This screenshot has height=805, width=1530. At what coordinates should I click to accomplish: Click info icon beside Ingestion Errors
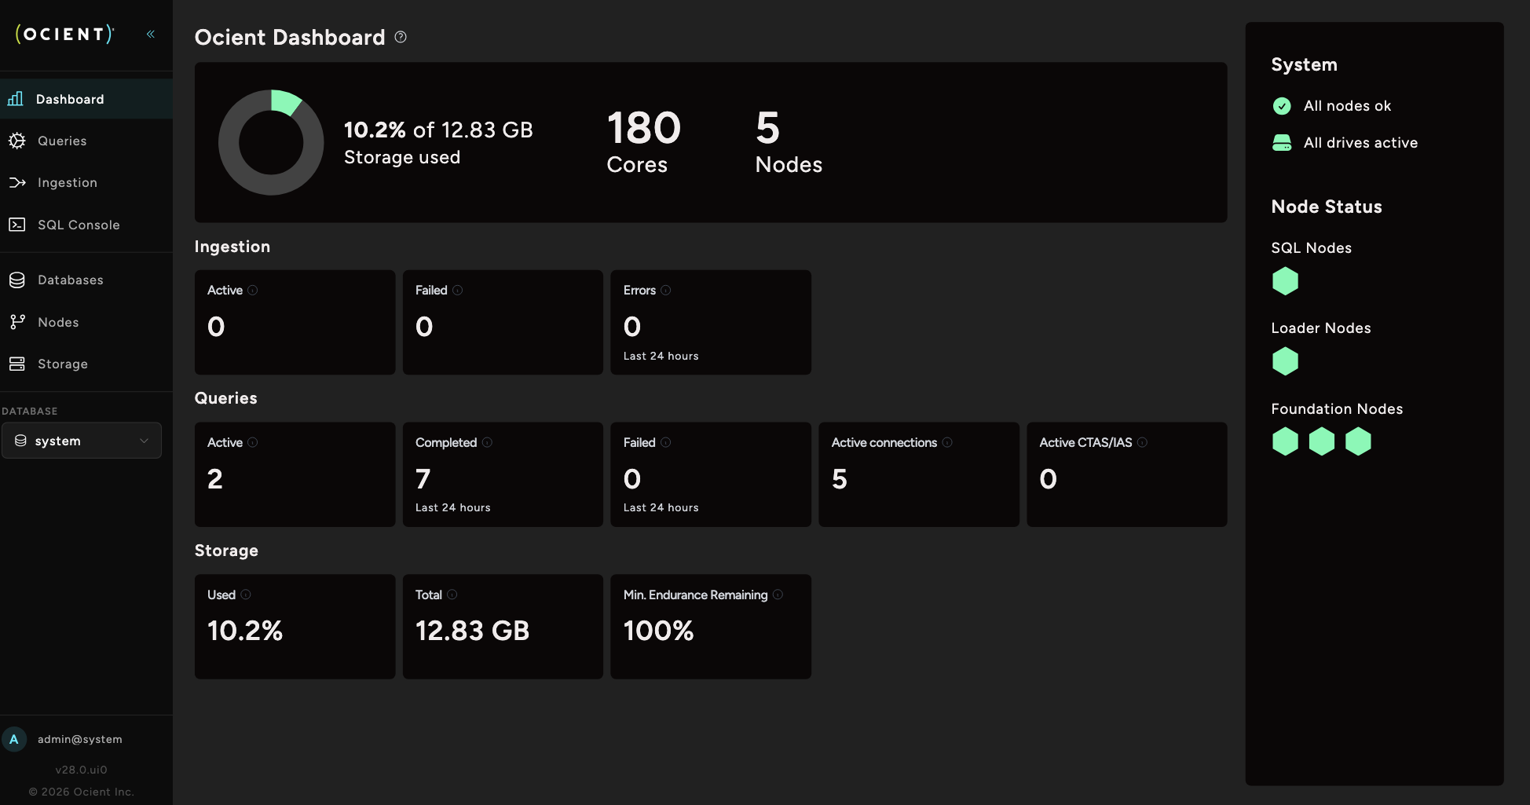[666, 290]
